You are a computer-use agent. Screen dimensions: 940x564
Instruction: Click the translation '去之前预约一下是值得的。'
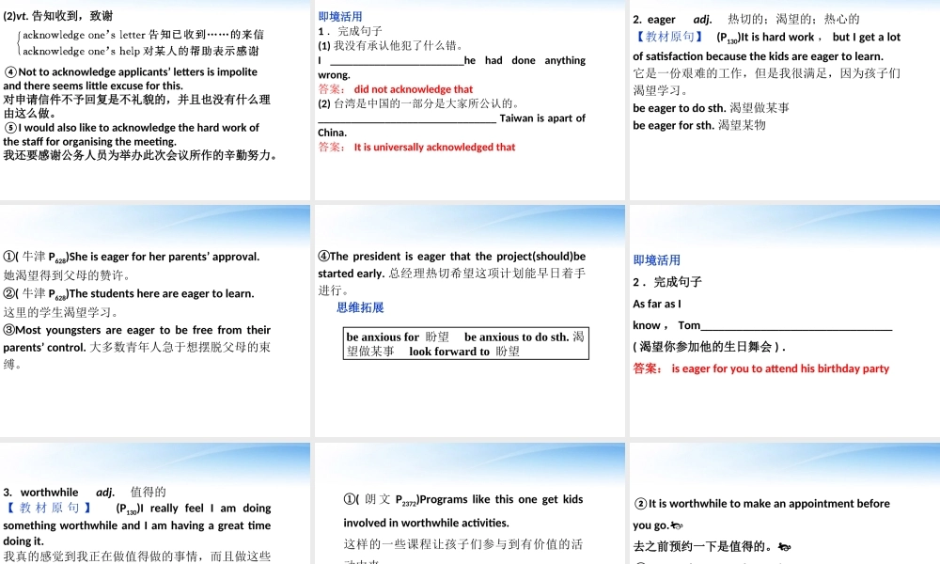(704, 547)
